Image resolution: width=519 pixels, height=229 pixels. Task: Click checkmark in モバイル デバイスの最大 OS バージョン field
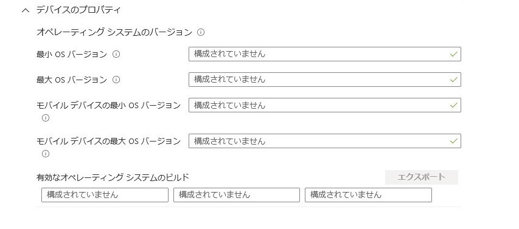pyautogui.click(x=453, y=141)
